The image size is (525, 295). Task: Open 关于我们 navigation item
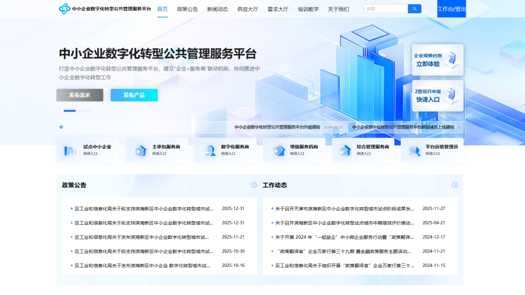(338, 9)
